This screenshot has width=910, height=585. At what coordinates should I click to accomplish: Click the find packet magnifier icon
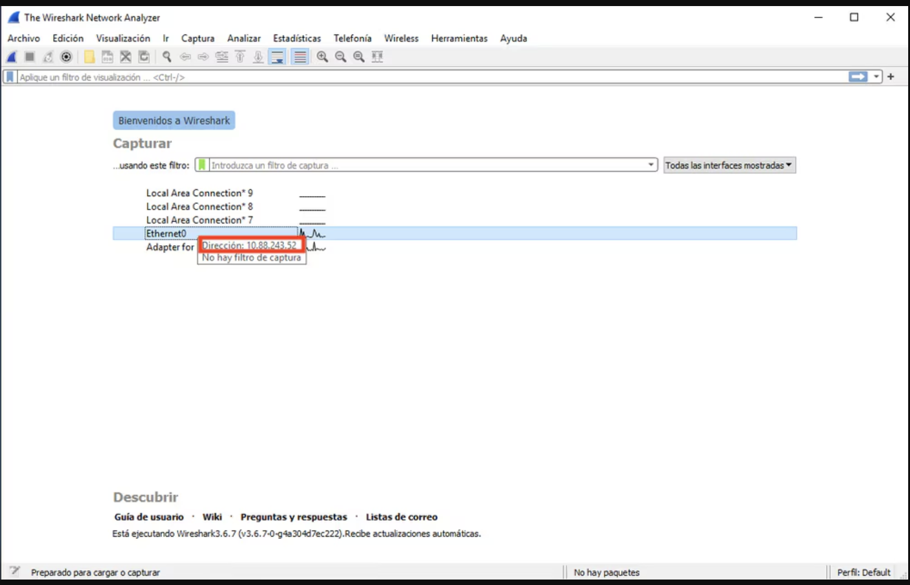pyautogui.click(x=166, y=57)
